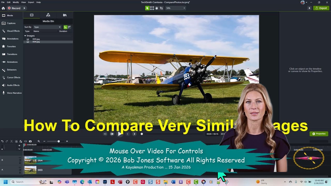The image size is (331, 186).
Task: Adjust the timeline zoom slider handle
Action: click(59, 141)
